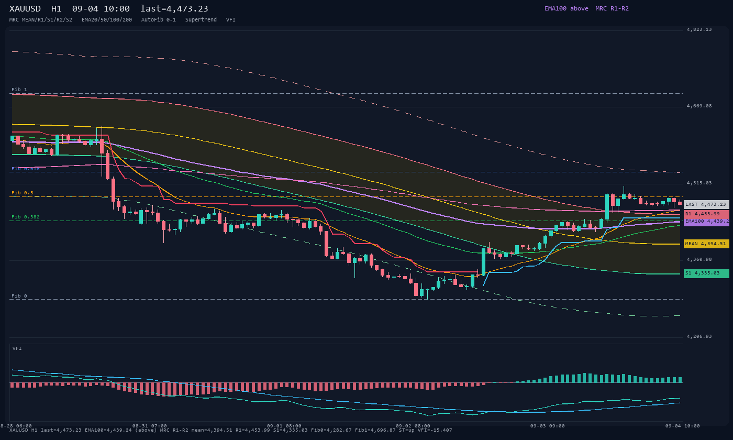
Task: Click the 4,515.03 price axis label
Action: [x=699, y=183]
